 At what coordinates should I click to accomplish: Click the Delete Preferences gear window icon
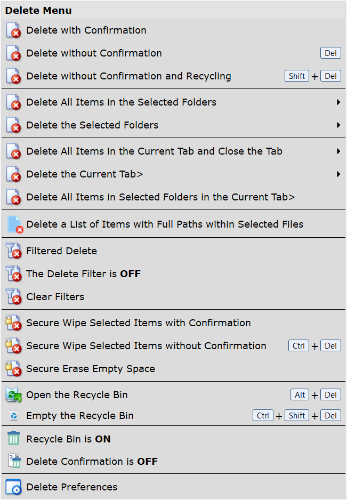14,487
